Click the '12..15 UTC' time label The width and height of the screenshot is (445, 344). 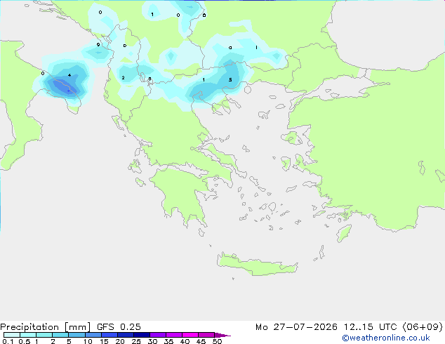(370, 327)
